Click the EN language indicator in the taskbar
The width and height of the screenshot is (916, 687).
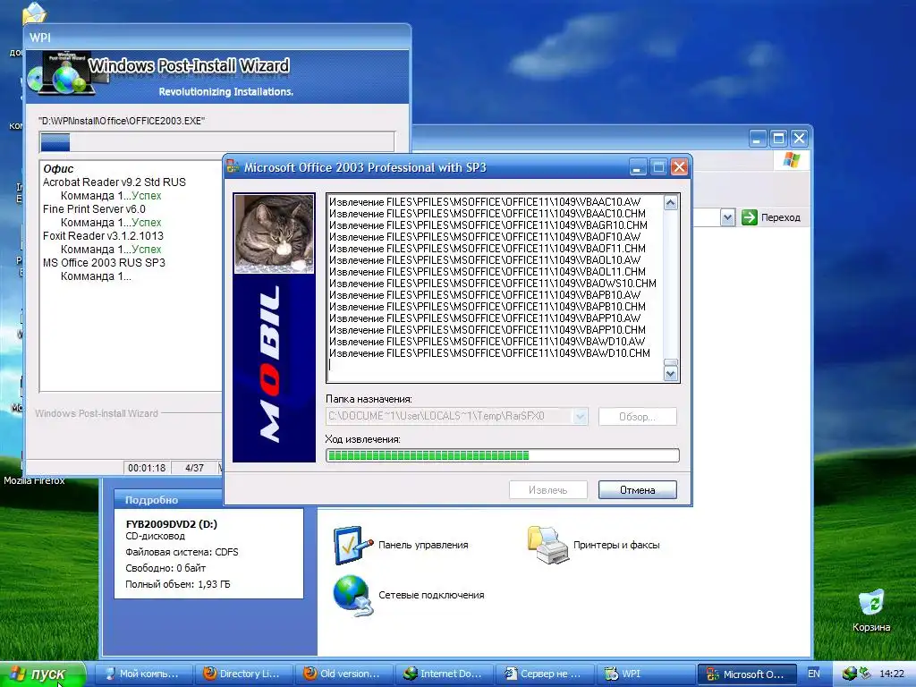813,674
